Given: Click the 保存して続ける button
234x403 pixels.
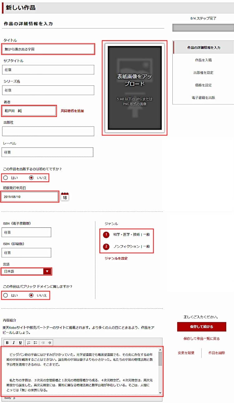Looking at the screenshot, I should coord(202,327).
